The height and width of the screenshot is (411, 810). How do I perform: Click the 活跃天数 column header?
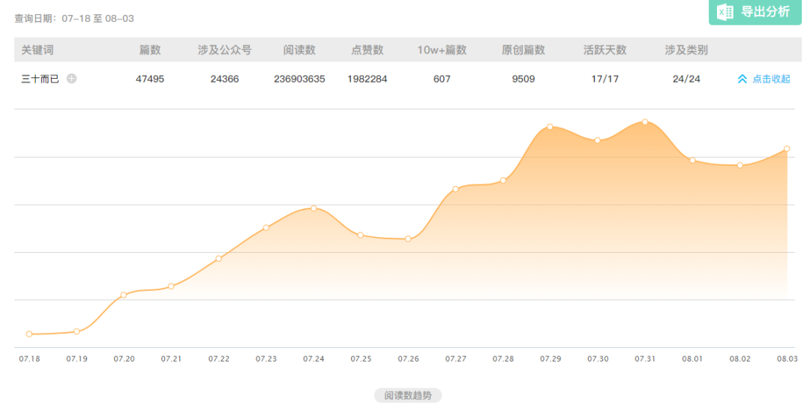pyautogui.click(x=605, y=50)
